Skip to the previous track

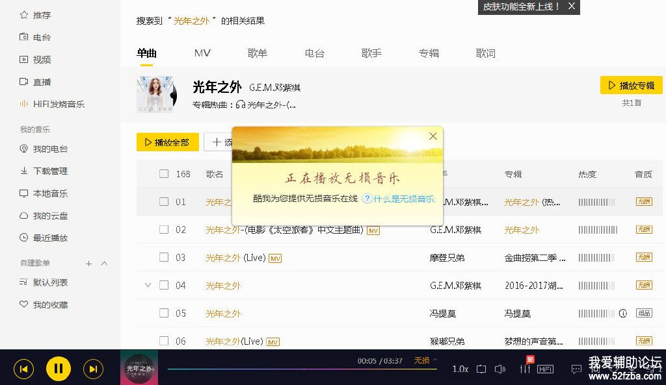click(24, 369)
